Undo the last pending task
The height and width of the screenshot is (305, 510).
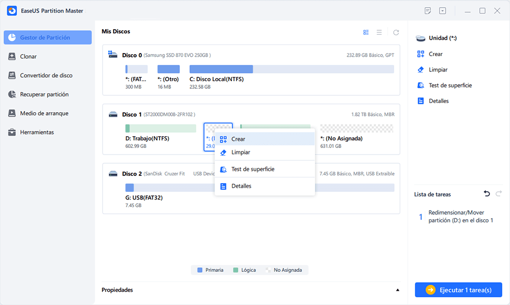(x=487, y=194)
